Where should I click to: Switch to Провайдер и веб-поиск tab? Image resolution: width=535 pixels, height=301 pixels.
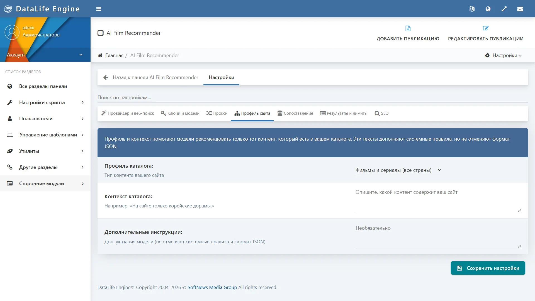coord(128,113)
